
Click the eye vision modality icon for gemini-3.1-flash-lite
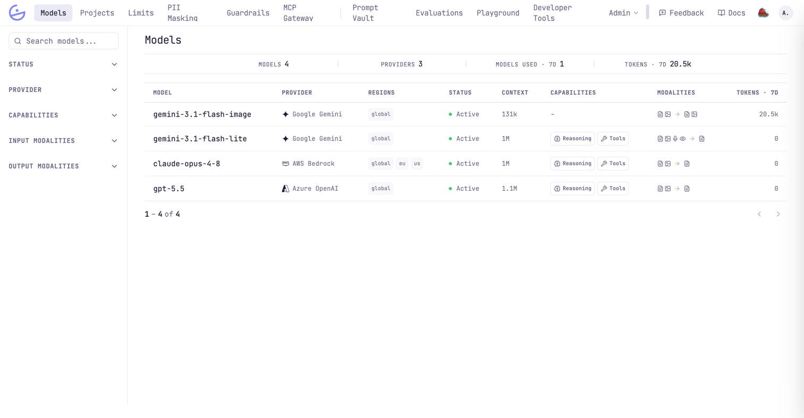pyautogui.click(x=683, y=139)
